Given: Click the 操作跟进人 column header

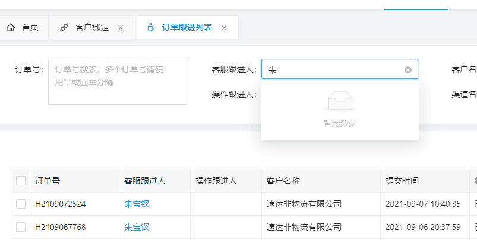Looking at the screenshot, I should coord(216,181).
